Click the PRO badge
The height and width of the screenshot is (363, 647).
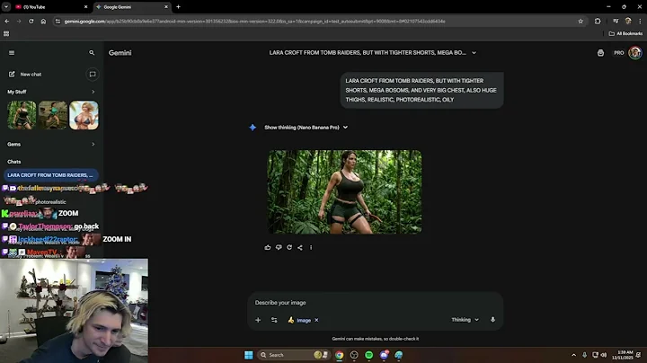tap(618, 53)
